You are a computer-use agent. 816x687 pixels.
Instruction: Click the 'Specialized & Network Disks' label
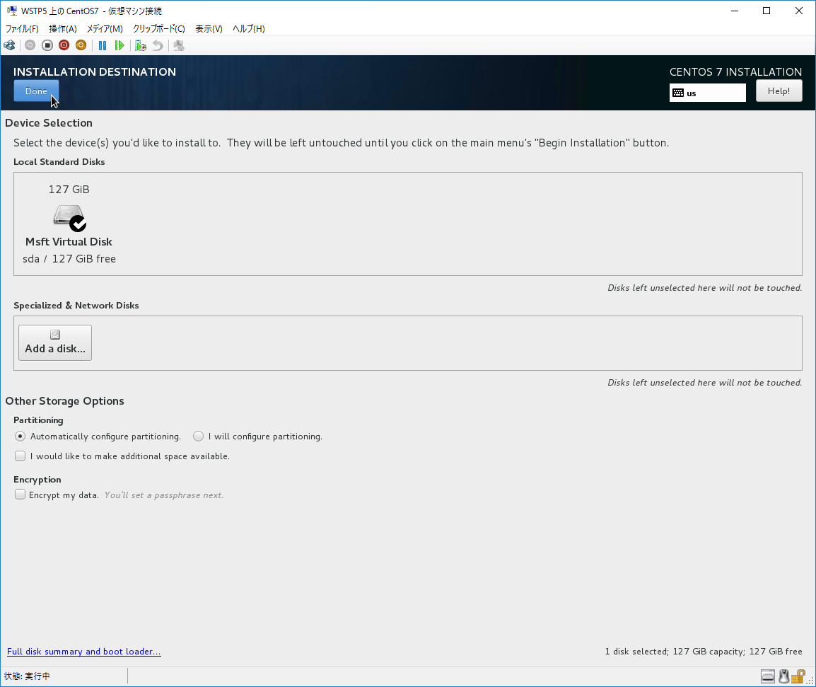pos(76,305)
